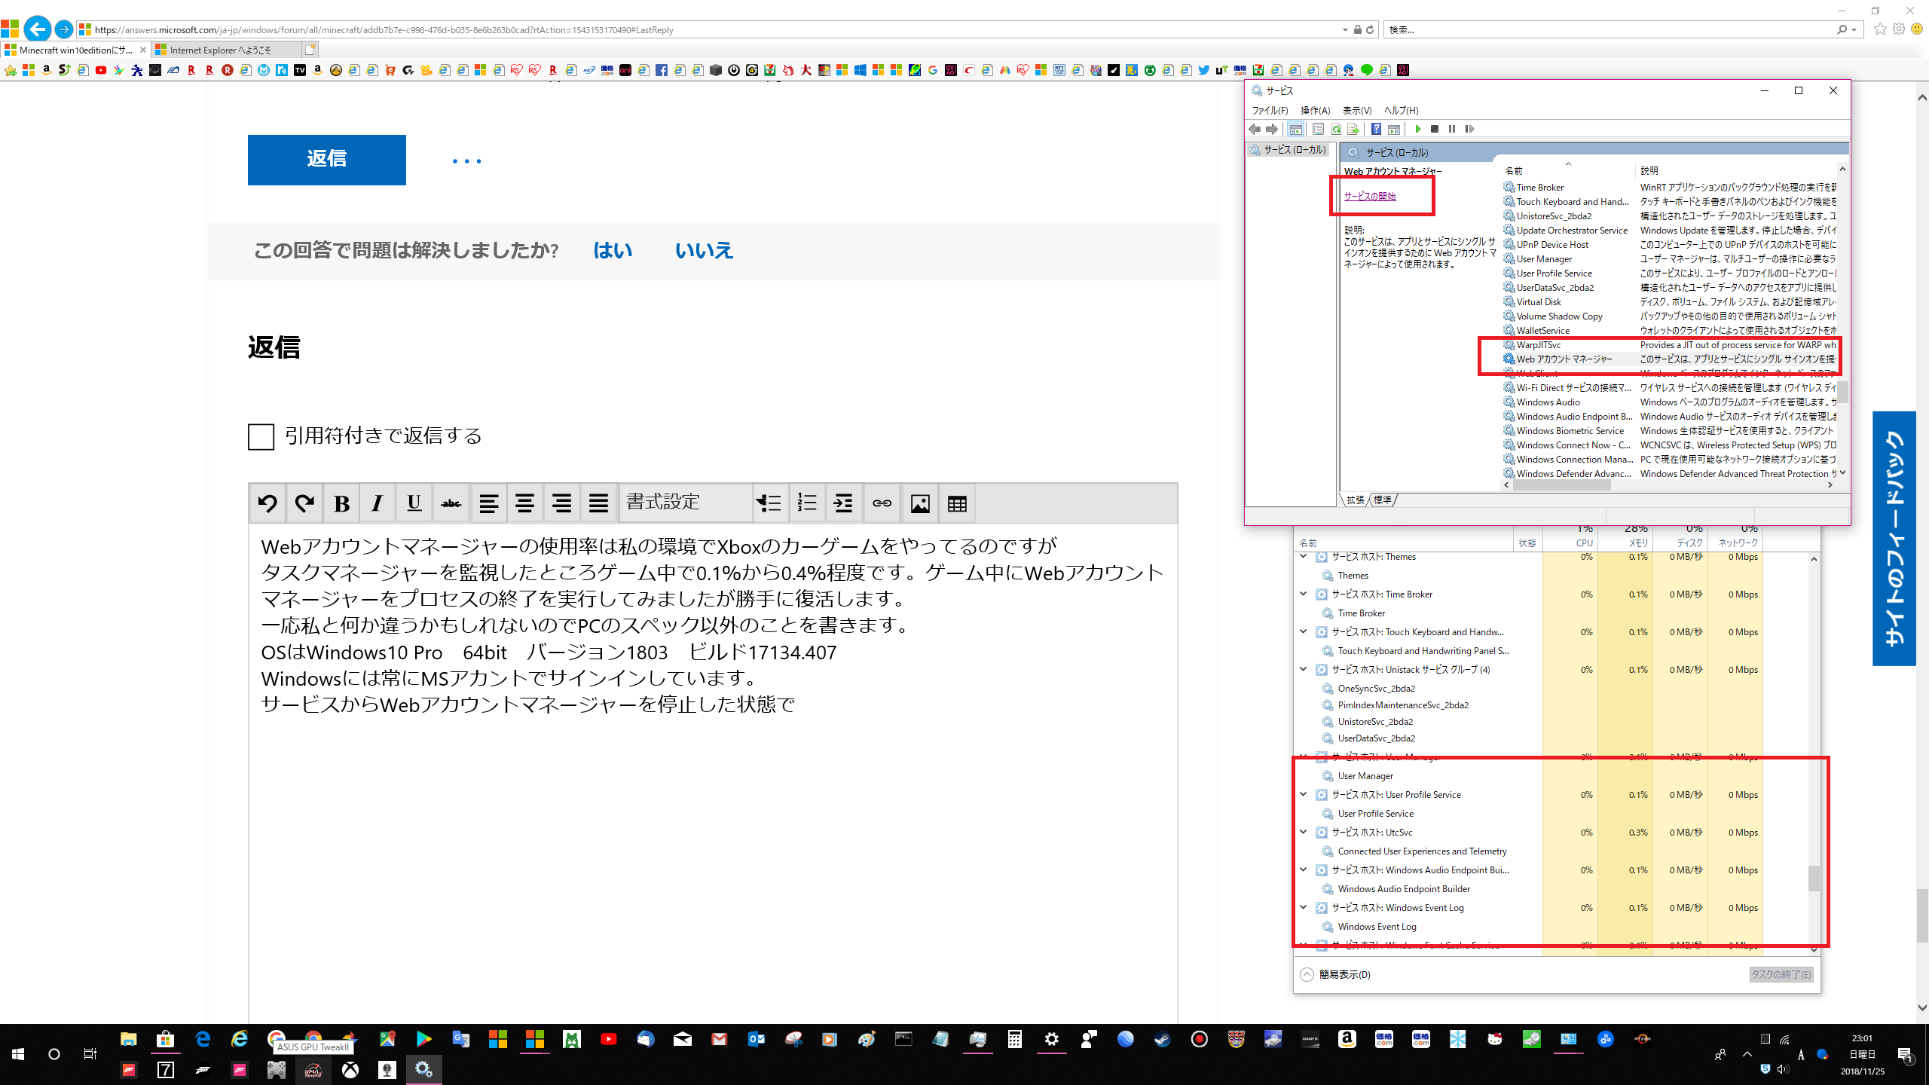Click Services list horizontal scrollbar thumb

(x=1561, y=485)
